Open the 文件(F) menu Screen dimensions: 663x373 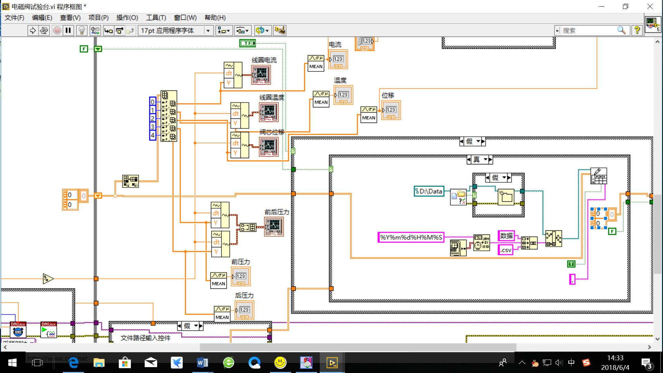[14, 18]
